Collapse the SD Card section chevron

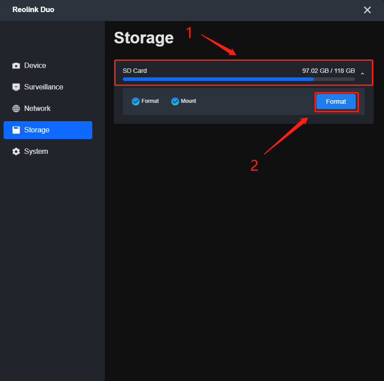tap(362, 73)
